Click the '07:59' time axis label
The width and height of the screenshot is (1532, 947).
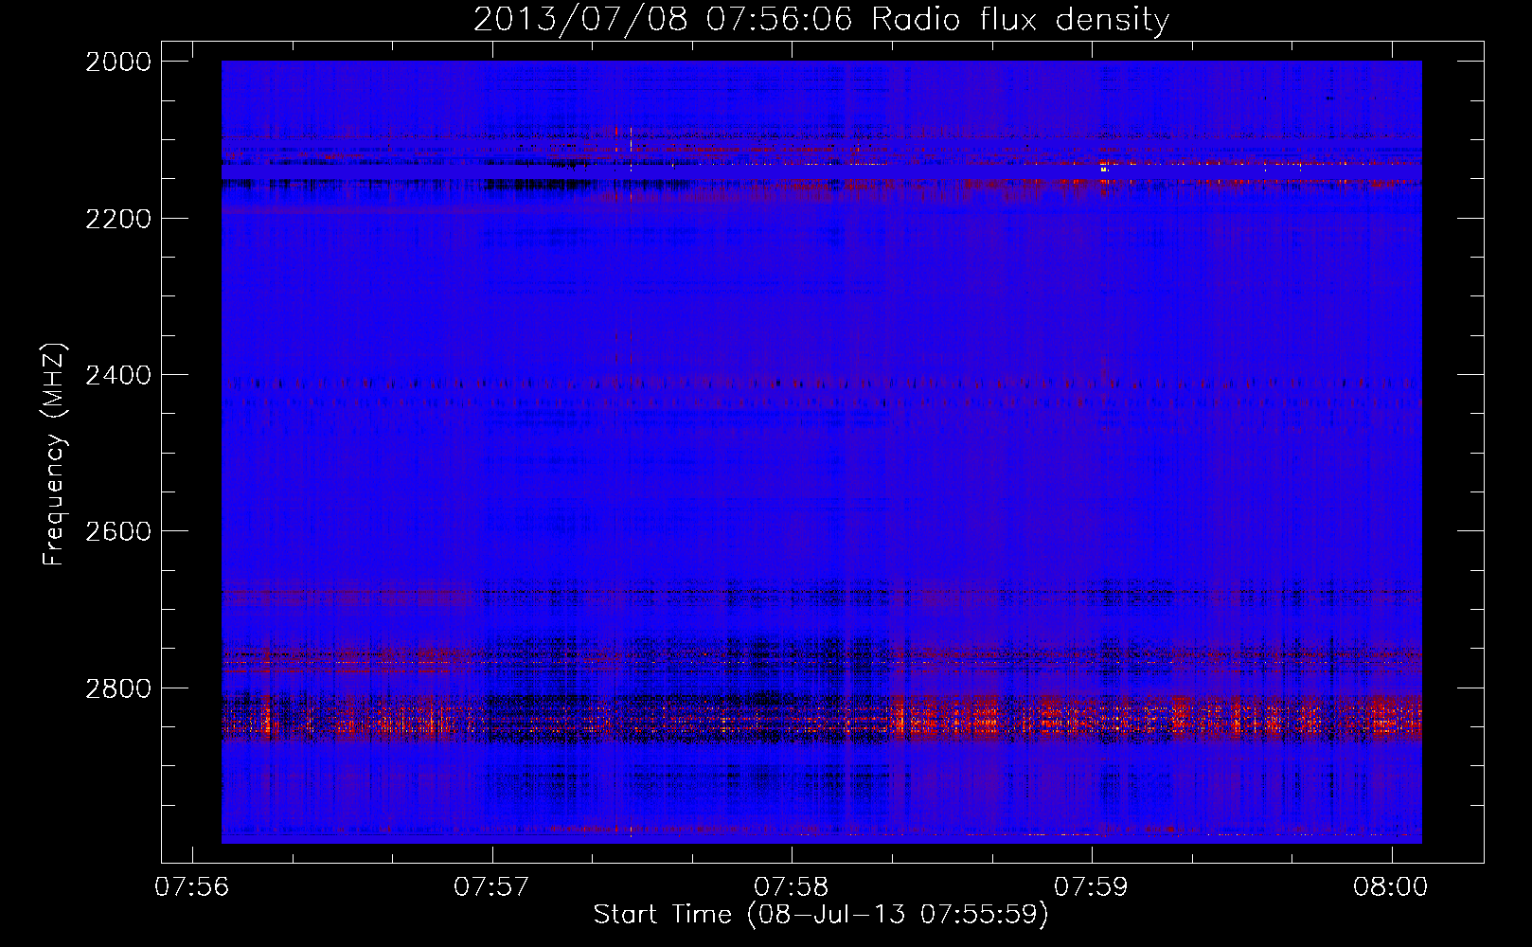point(1092,887)
